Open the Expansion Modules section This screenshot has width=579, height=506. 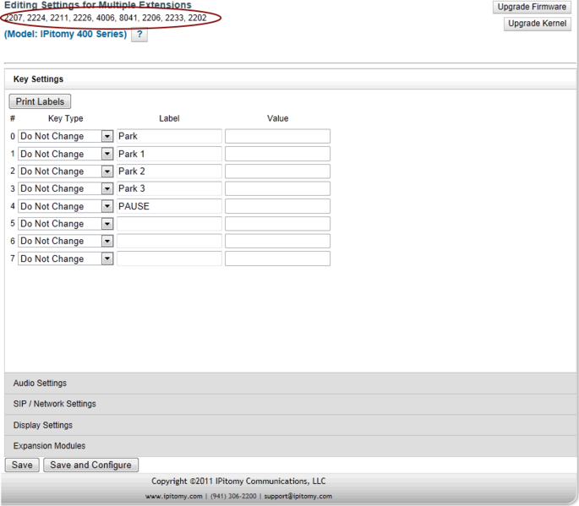pos(49,445)
